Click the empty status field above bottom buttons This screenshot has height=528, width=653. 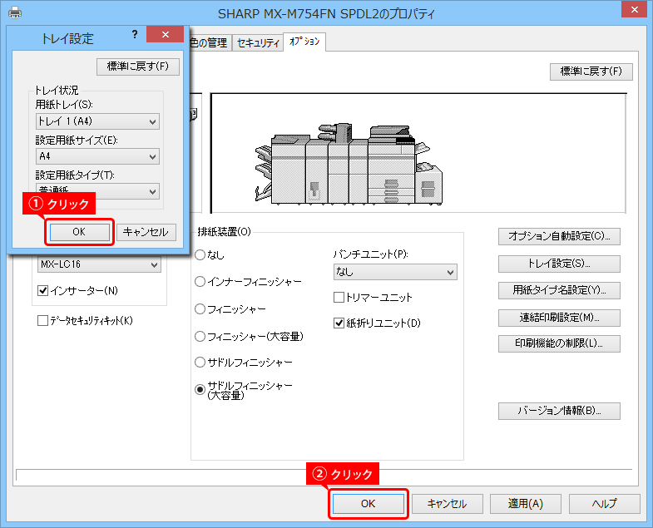[324, 475]
